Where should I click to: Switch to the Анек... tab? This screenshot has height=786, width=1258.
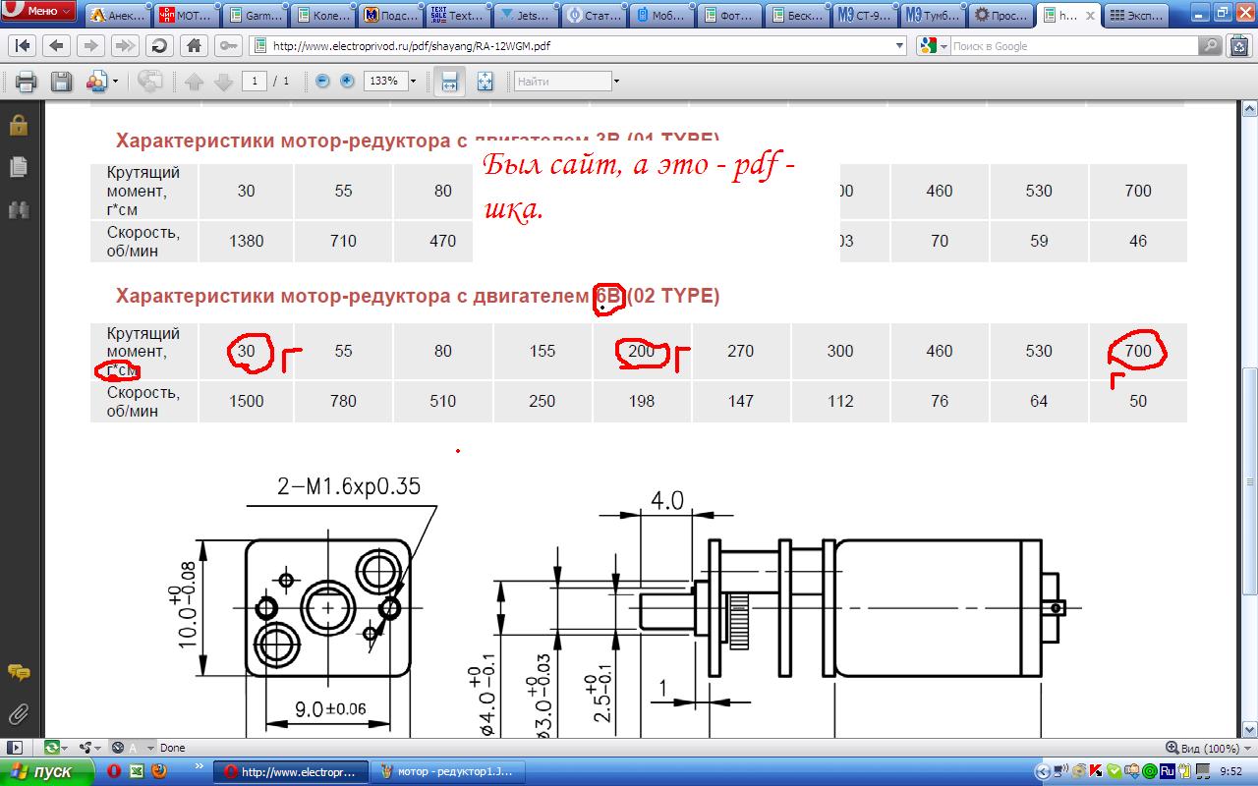pos(117,15)
